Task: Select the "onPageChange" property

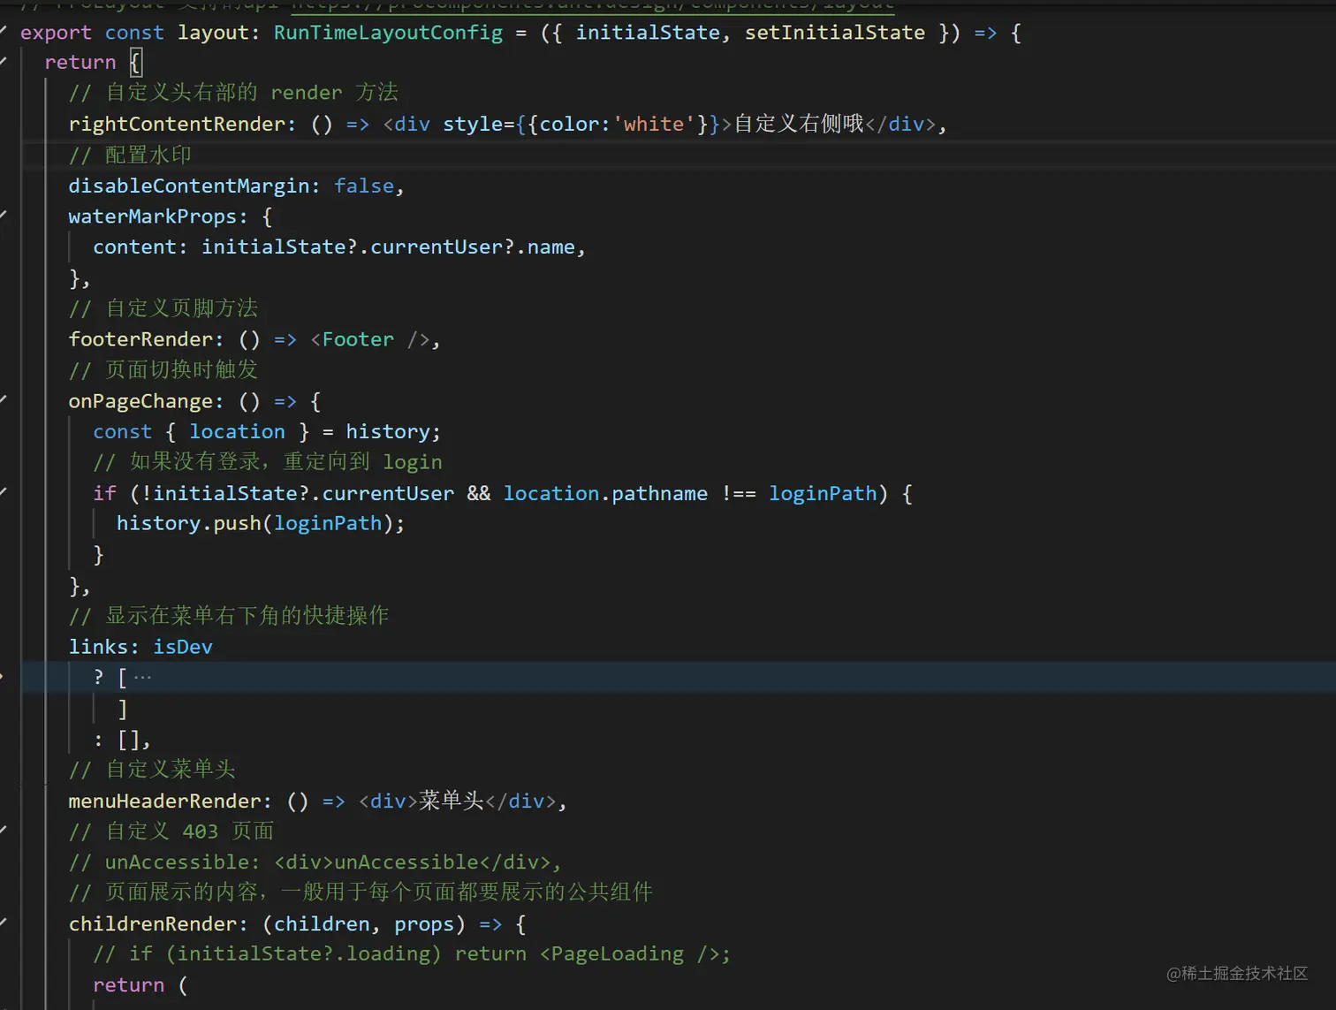Action: point(141,401)
